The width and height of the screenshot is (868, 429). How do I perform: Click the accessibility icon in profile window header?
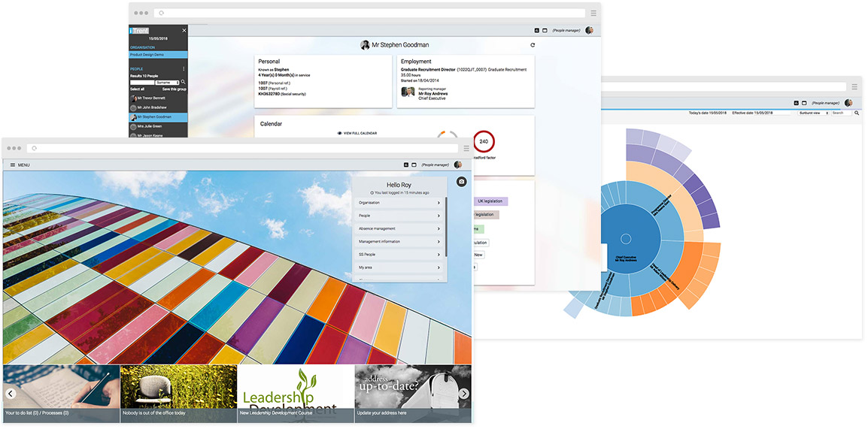537,30
